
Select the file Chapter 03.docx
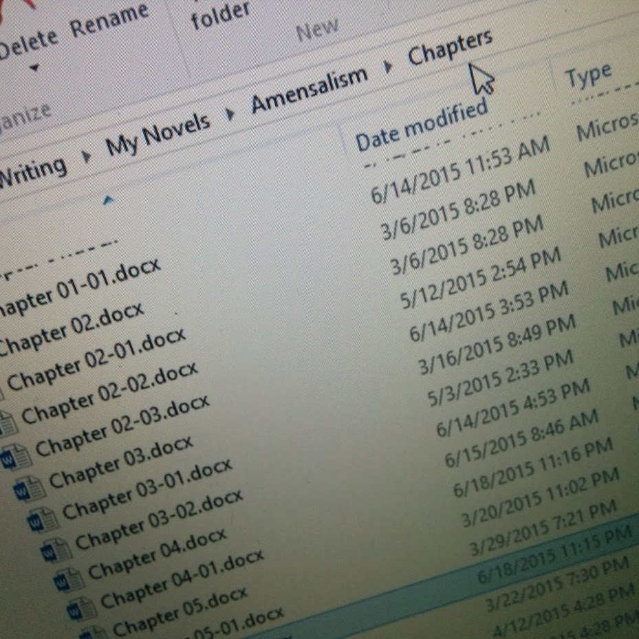pyautogui.click(x=120, y=462)
